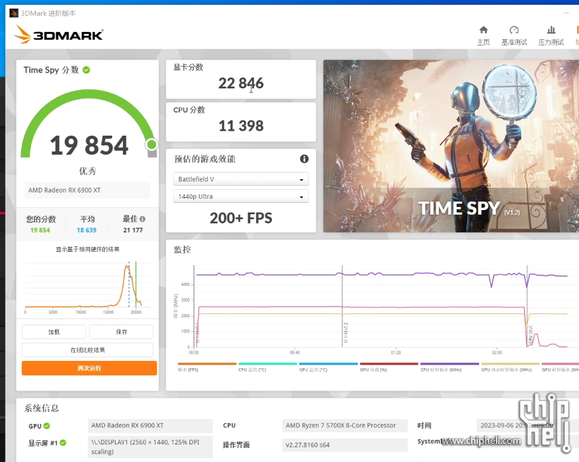Click the 显卡分数 value 22 846

pyautogui.click(x=241, y=84)
